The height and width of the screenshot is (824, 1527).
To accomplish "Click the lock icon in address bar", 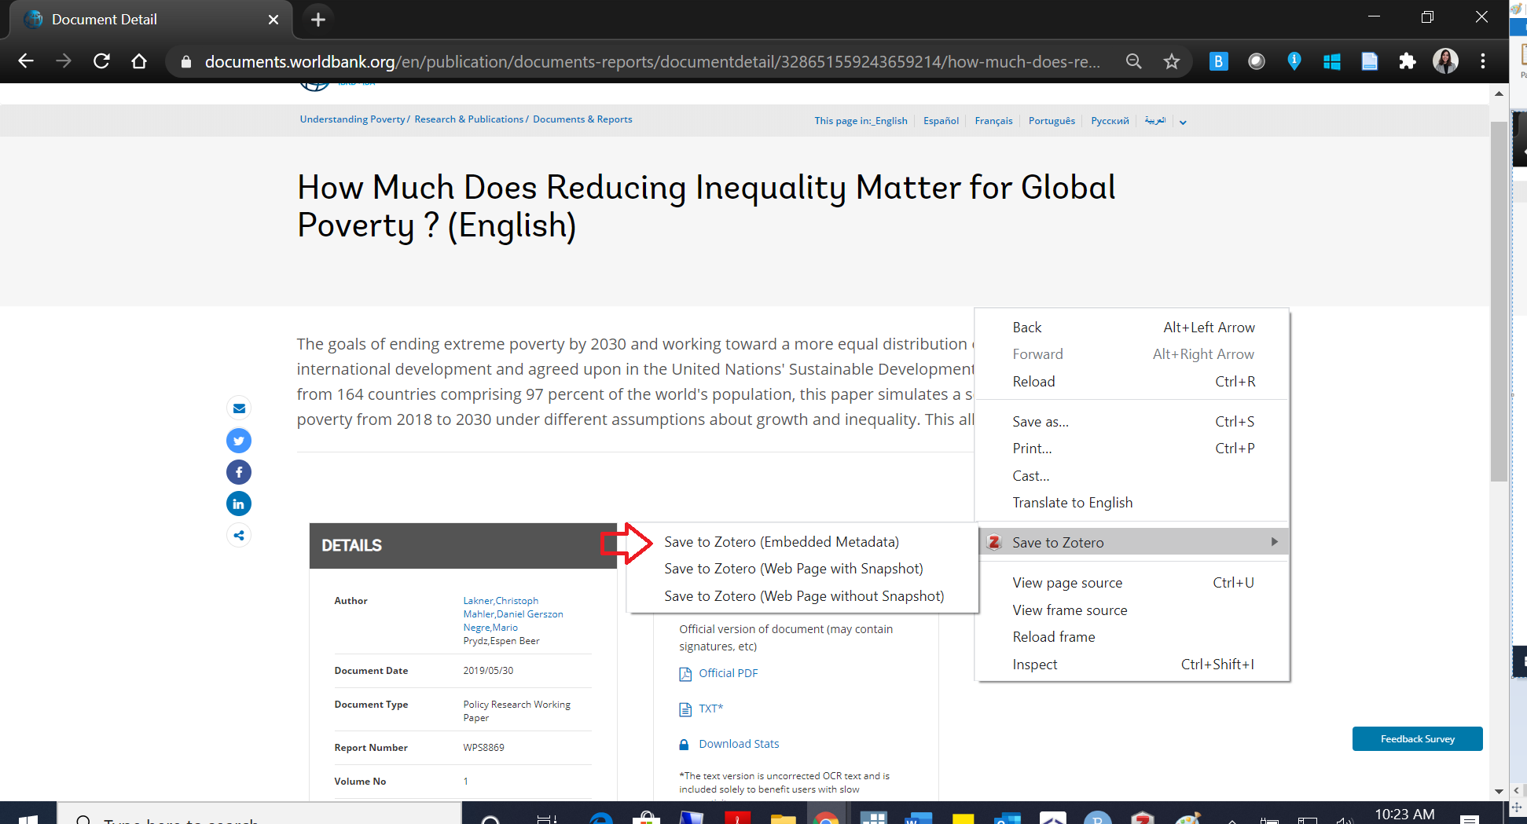I will (x=186, y=61).
